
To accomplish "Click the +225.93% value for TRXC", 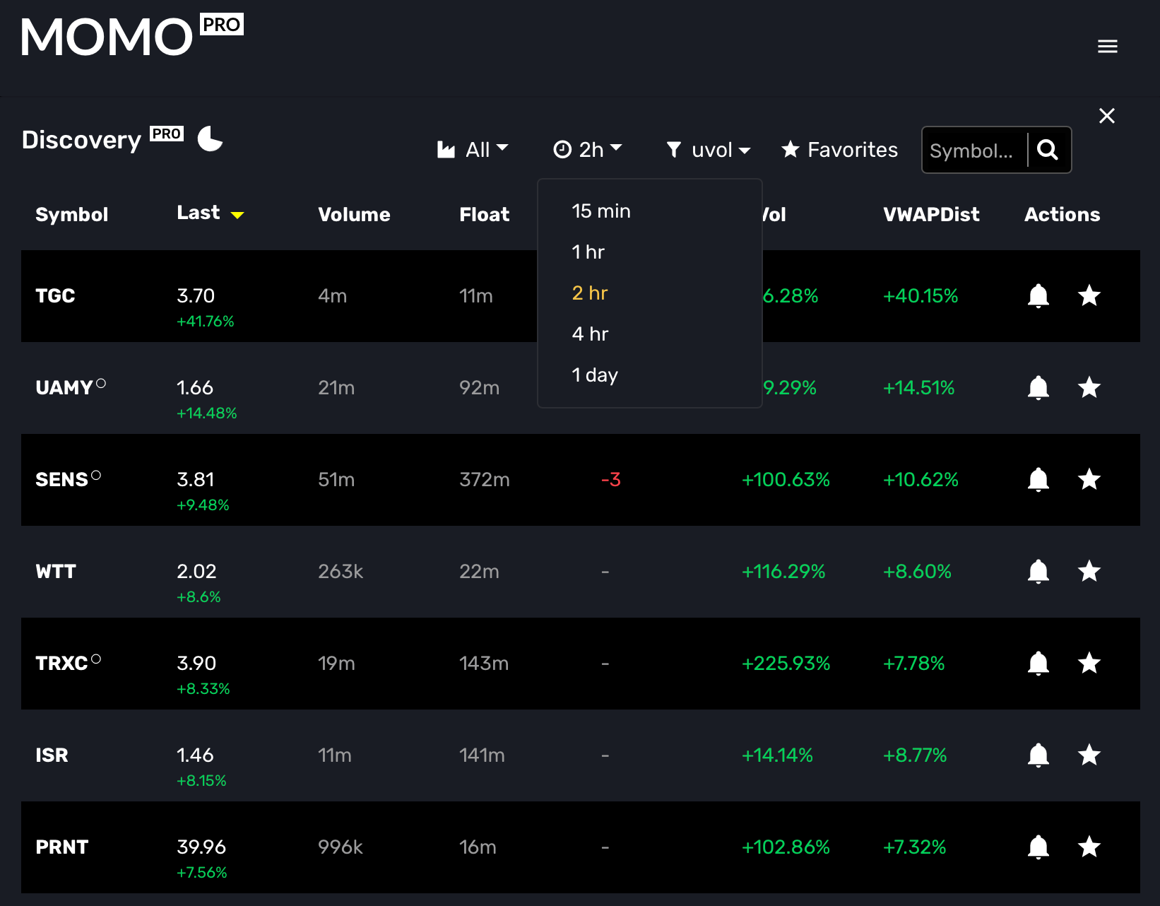I will (x=786, y=663).
